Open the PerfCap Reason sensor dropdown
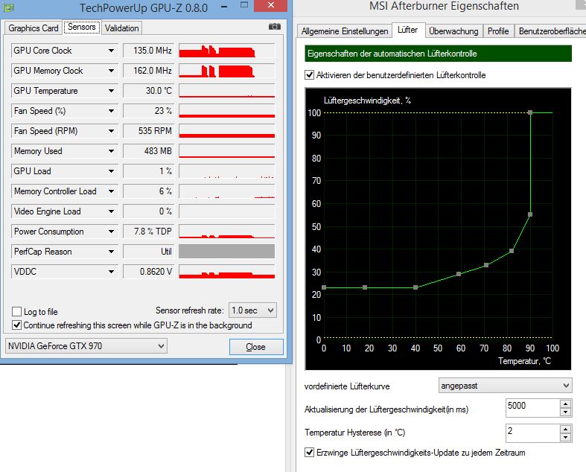Screen dimensions: 586x472 click(x=111, y=252)
